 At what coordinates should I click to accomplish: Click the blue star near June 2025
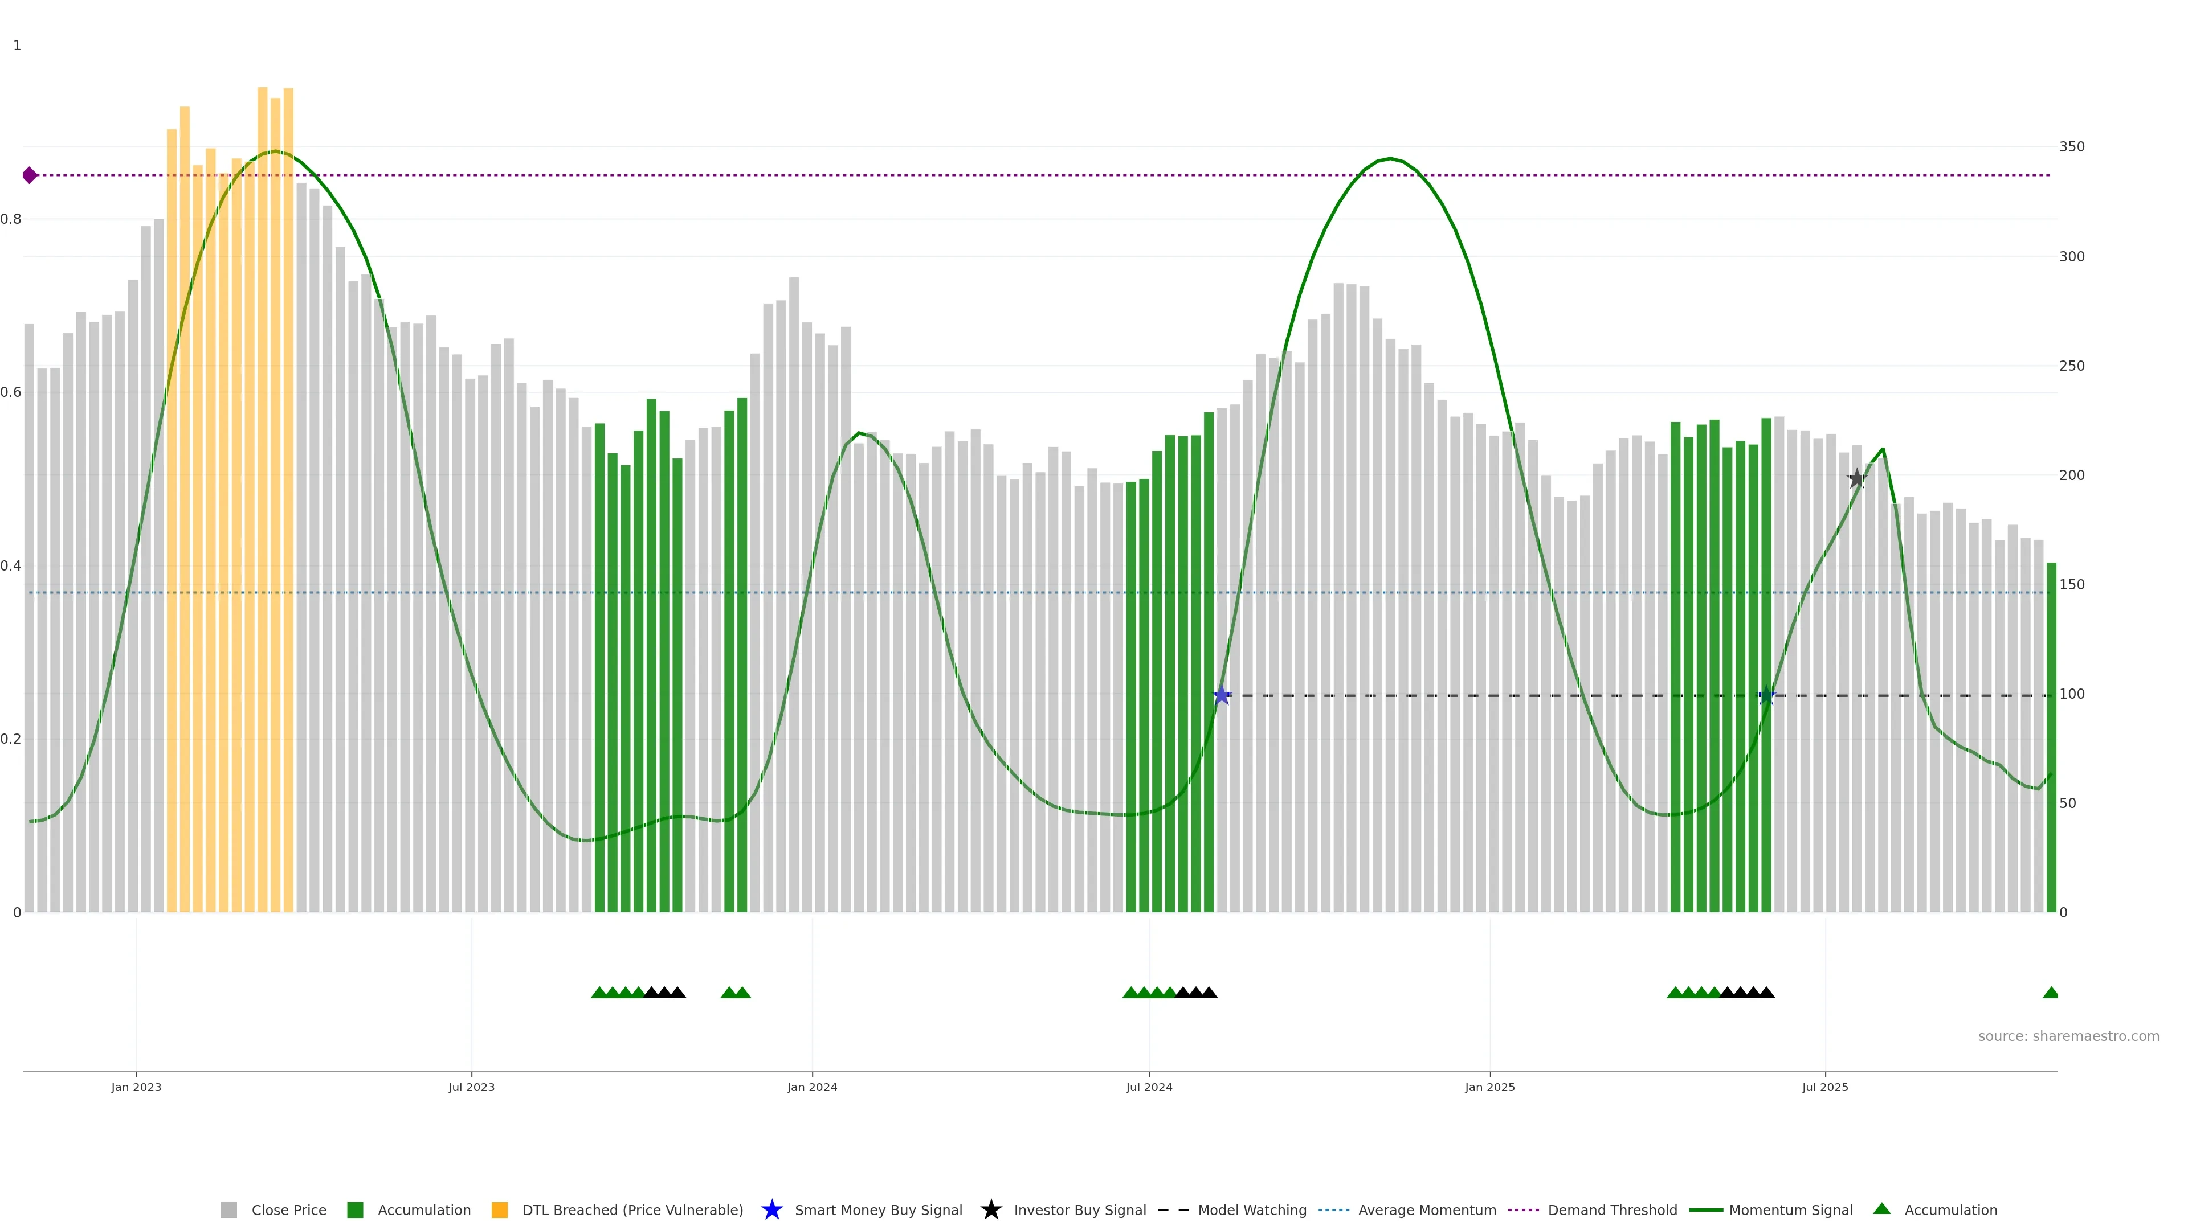[1767, 695]
